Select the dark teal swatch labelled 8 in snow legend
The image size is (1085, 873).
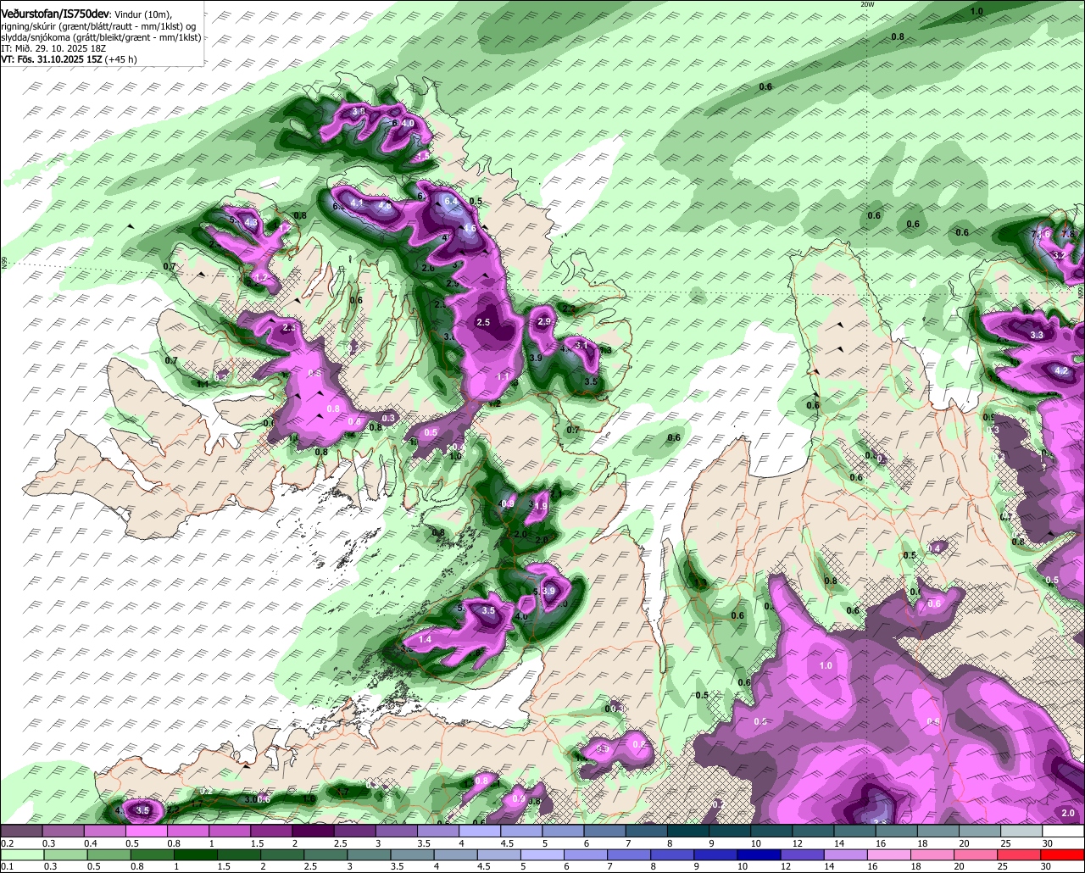coord(688,831)
